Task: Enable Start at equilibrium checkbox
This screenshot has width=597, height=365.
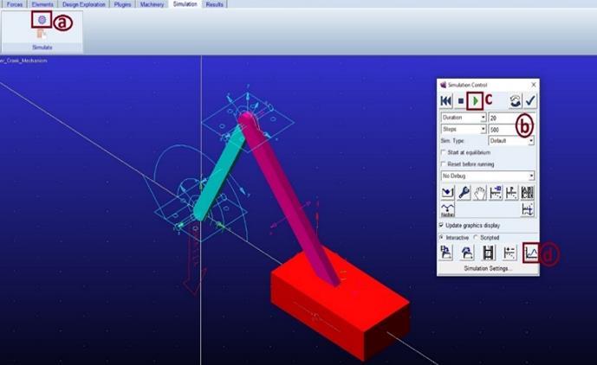Action: tap(443, 152)
